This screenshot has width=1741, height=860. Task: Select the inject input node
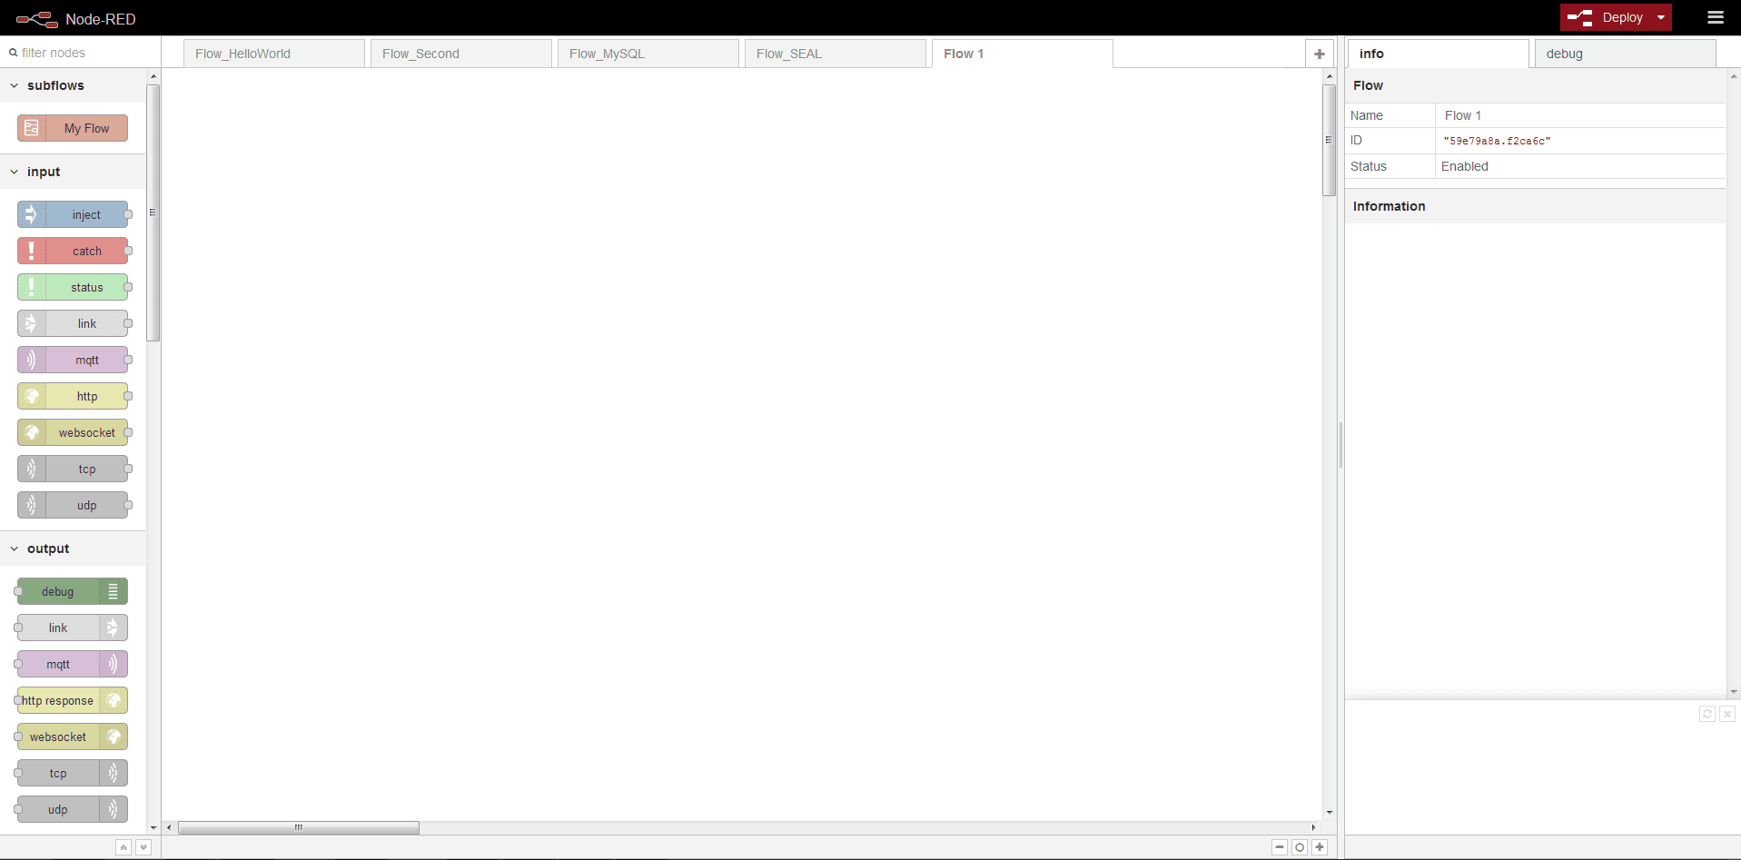(73, 214)
